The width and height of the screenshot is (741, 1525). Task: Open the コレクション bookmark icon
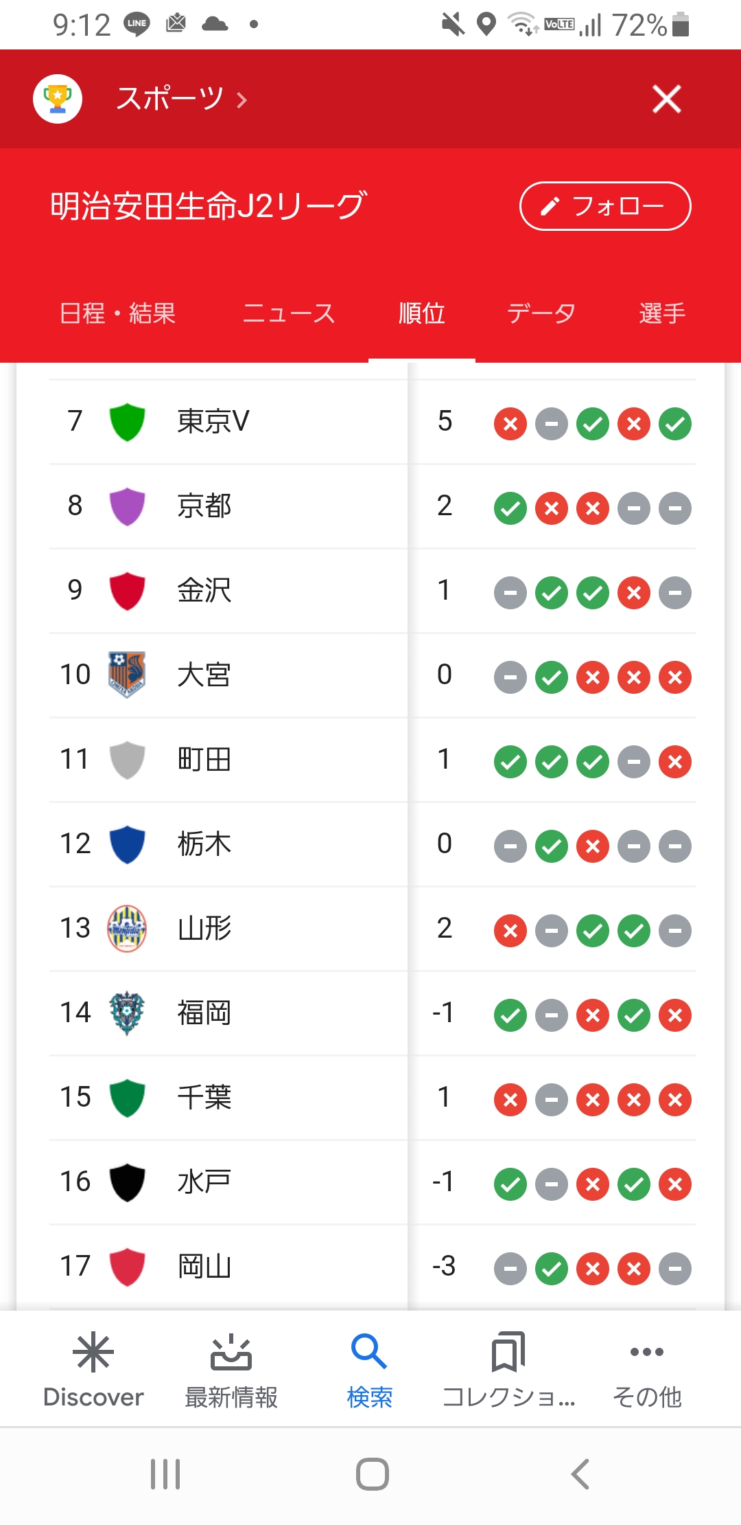point(508,1352)
